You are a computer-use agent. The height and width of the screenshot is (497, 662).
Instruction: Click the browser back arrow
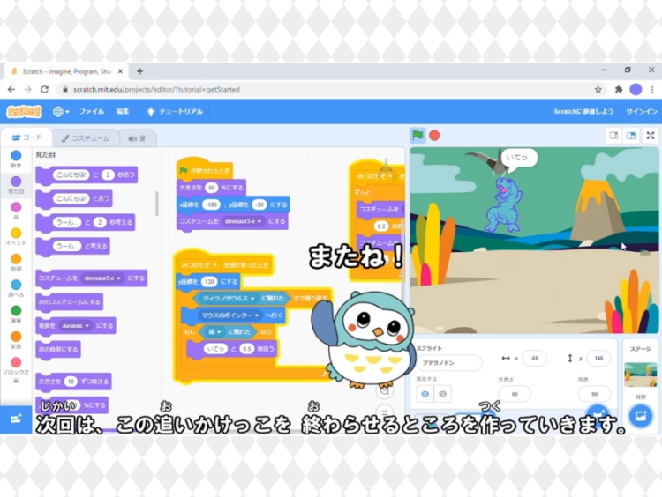(11, 89)
